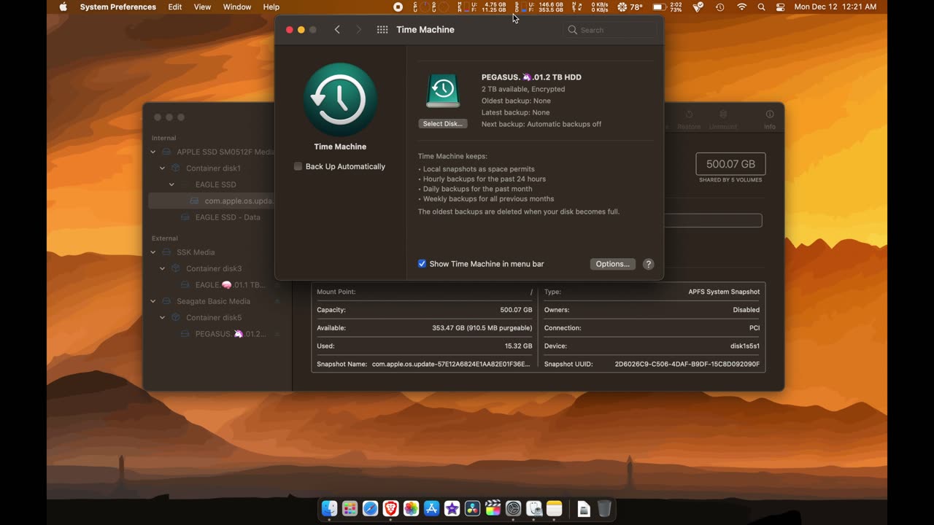This screenshot has height=525, width=934.
Task: Open the Edit menu
Action: click(175, 7)
